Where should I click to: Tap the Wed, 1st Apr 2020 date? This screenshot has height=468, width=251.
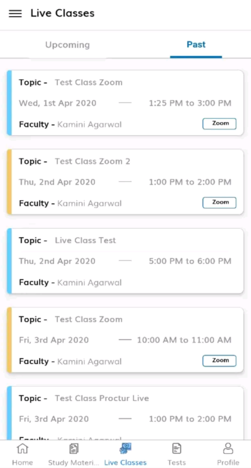(x=58, y=103)
